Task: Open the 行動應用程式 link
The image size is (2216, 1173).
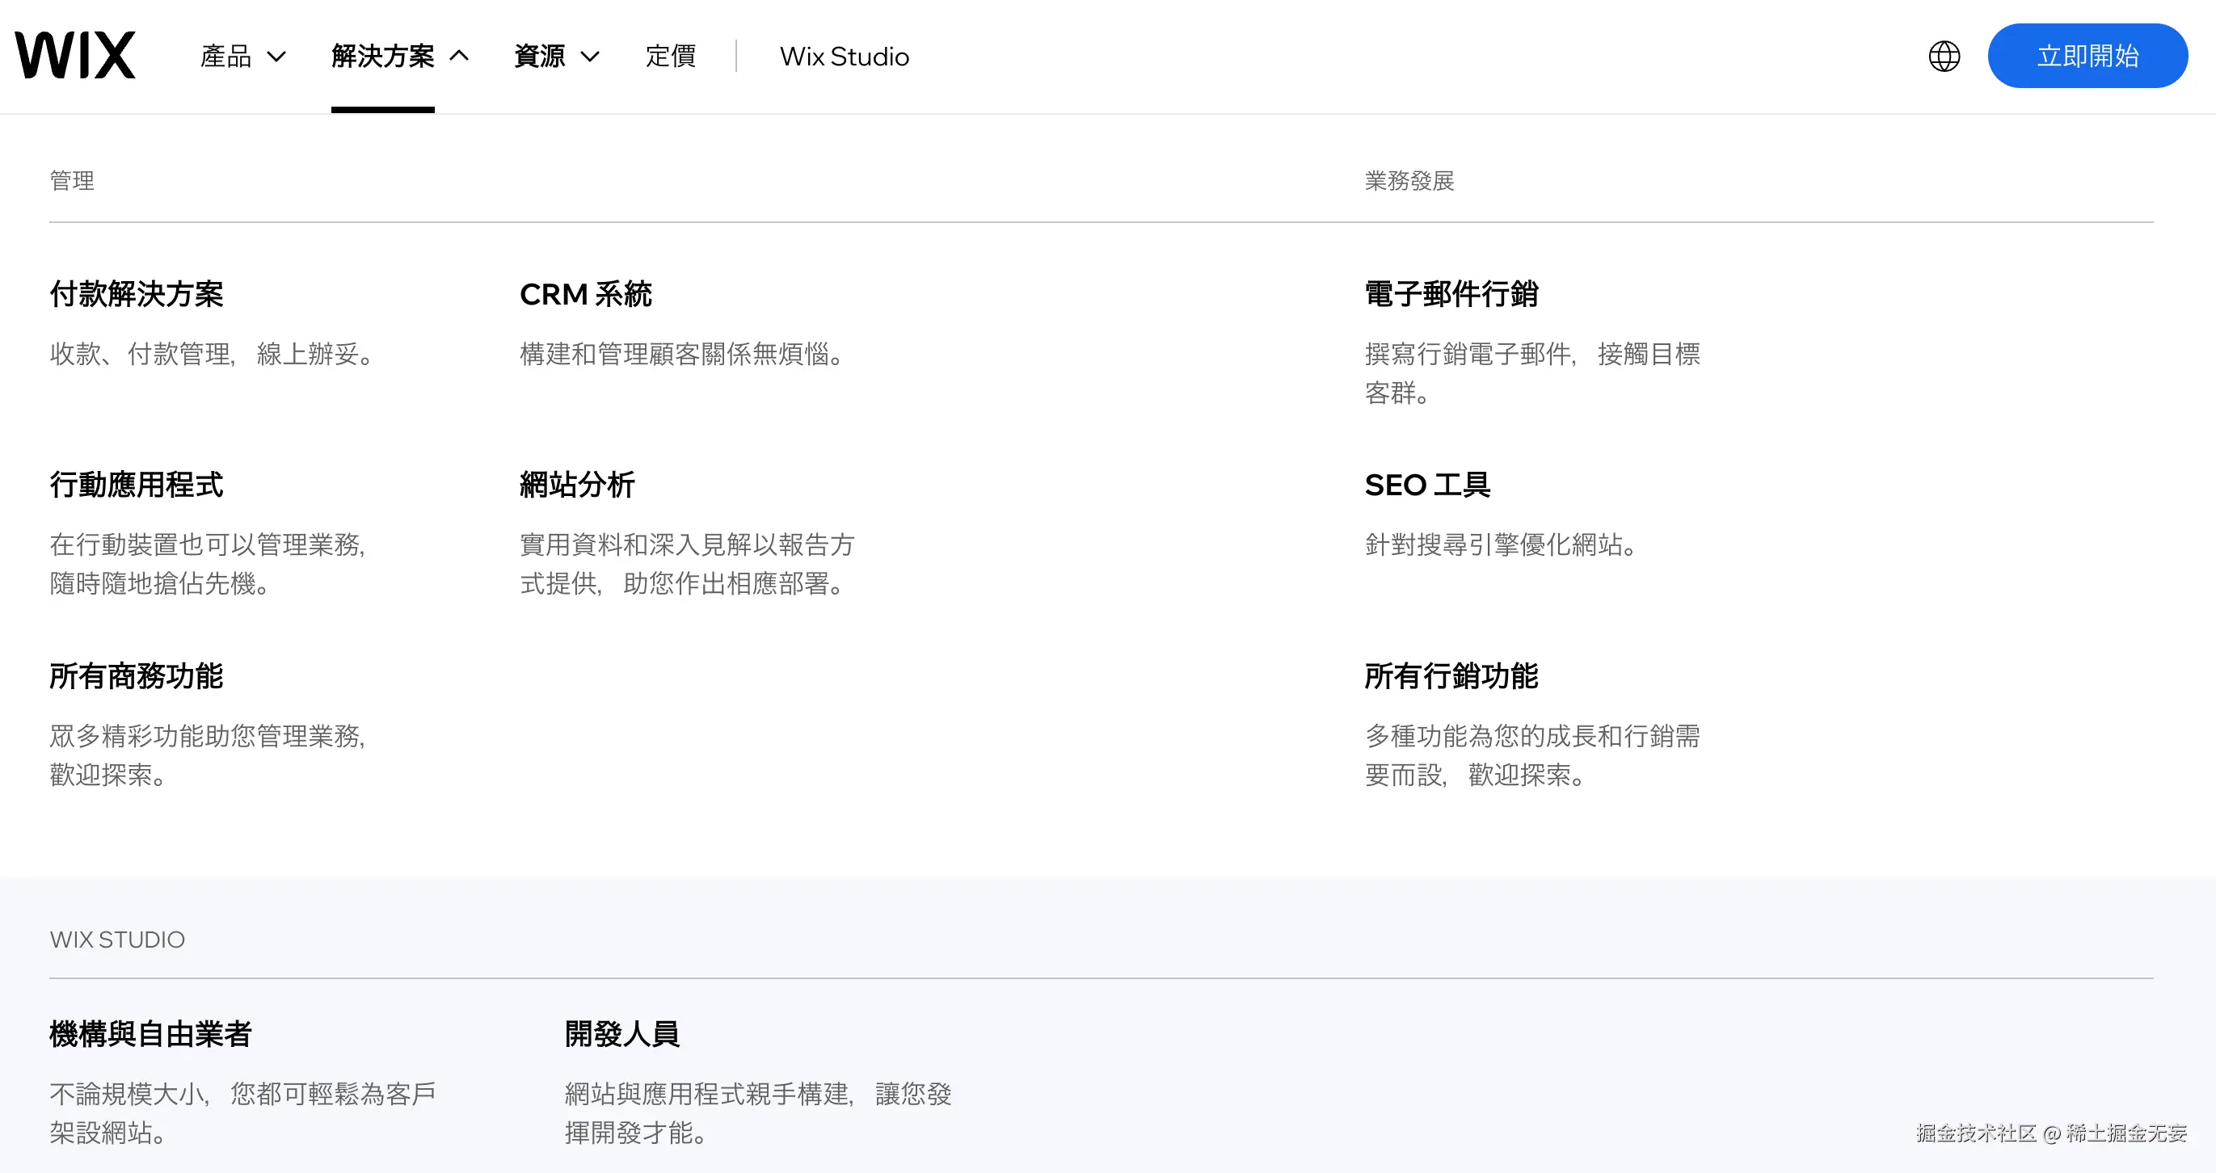Action: [136, 485]
